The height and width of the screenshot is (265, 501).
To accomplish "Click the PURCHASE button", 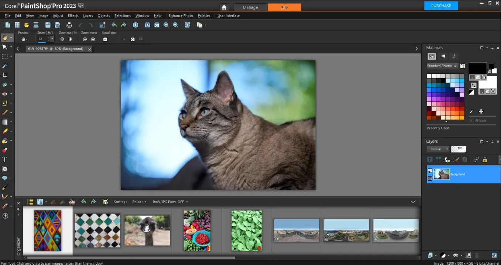I will [441, 6].
